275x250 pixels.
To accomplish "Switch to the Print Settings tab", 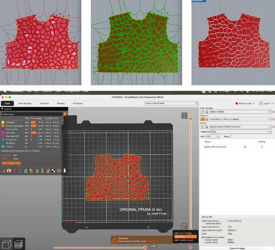I will coord(25,103).
